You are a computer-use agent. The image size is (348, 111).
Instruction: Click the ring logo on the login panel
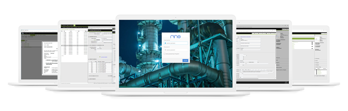(x=176, y=36)
